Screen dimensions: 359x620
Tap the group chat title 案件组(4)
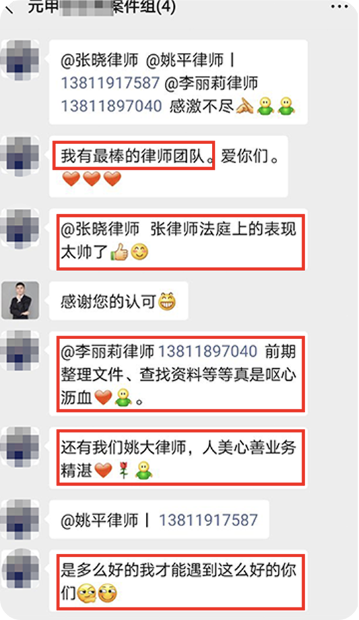click(x=102, y=7)
